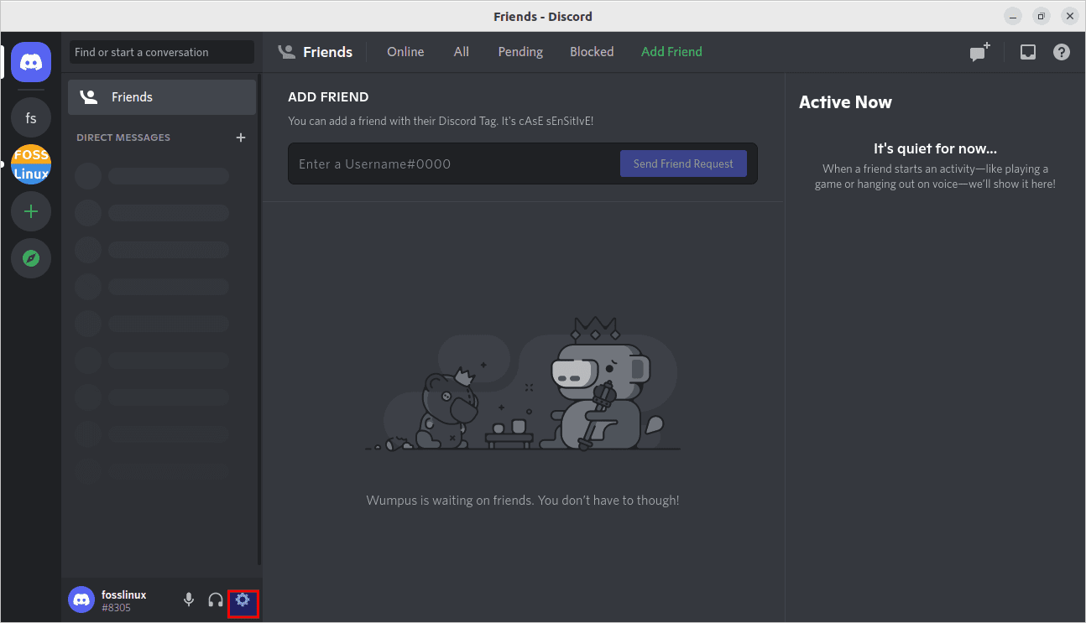Open User Settings gear icon
Viewport: 1086px width, 623px height.
(x=243, y=600)
